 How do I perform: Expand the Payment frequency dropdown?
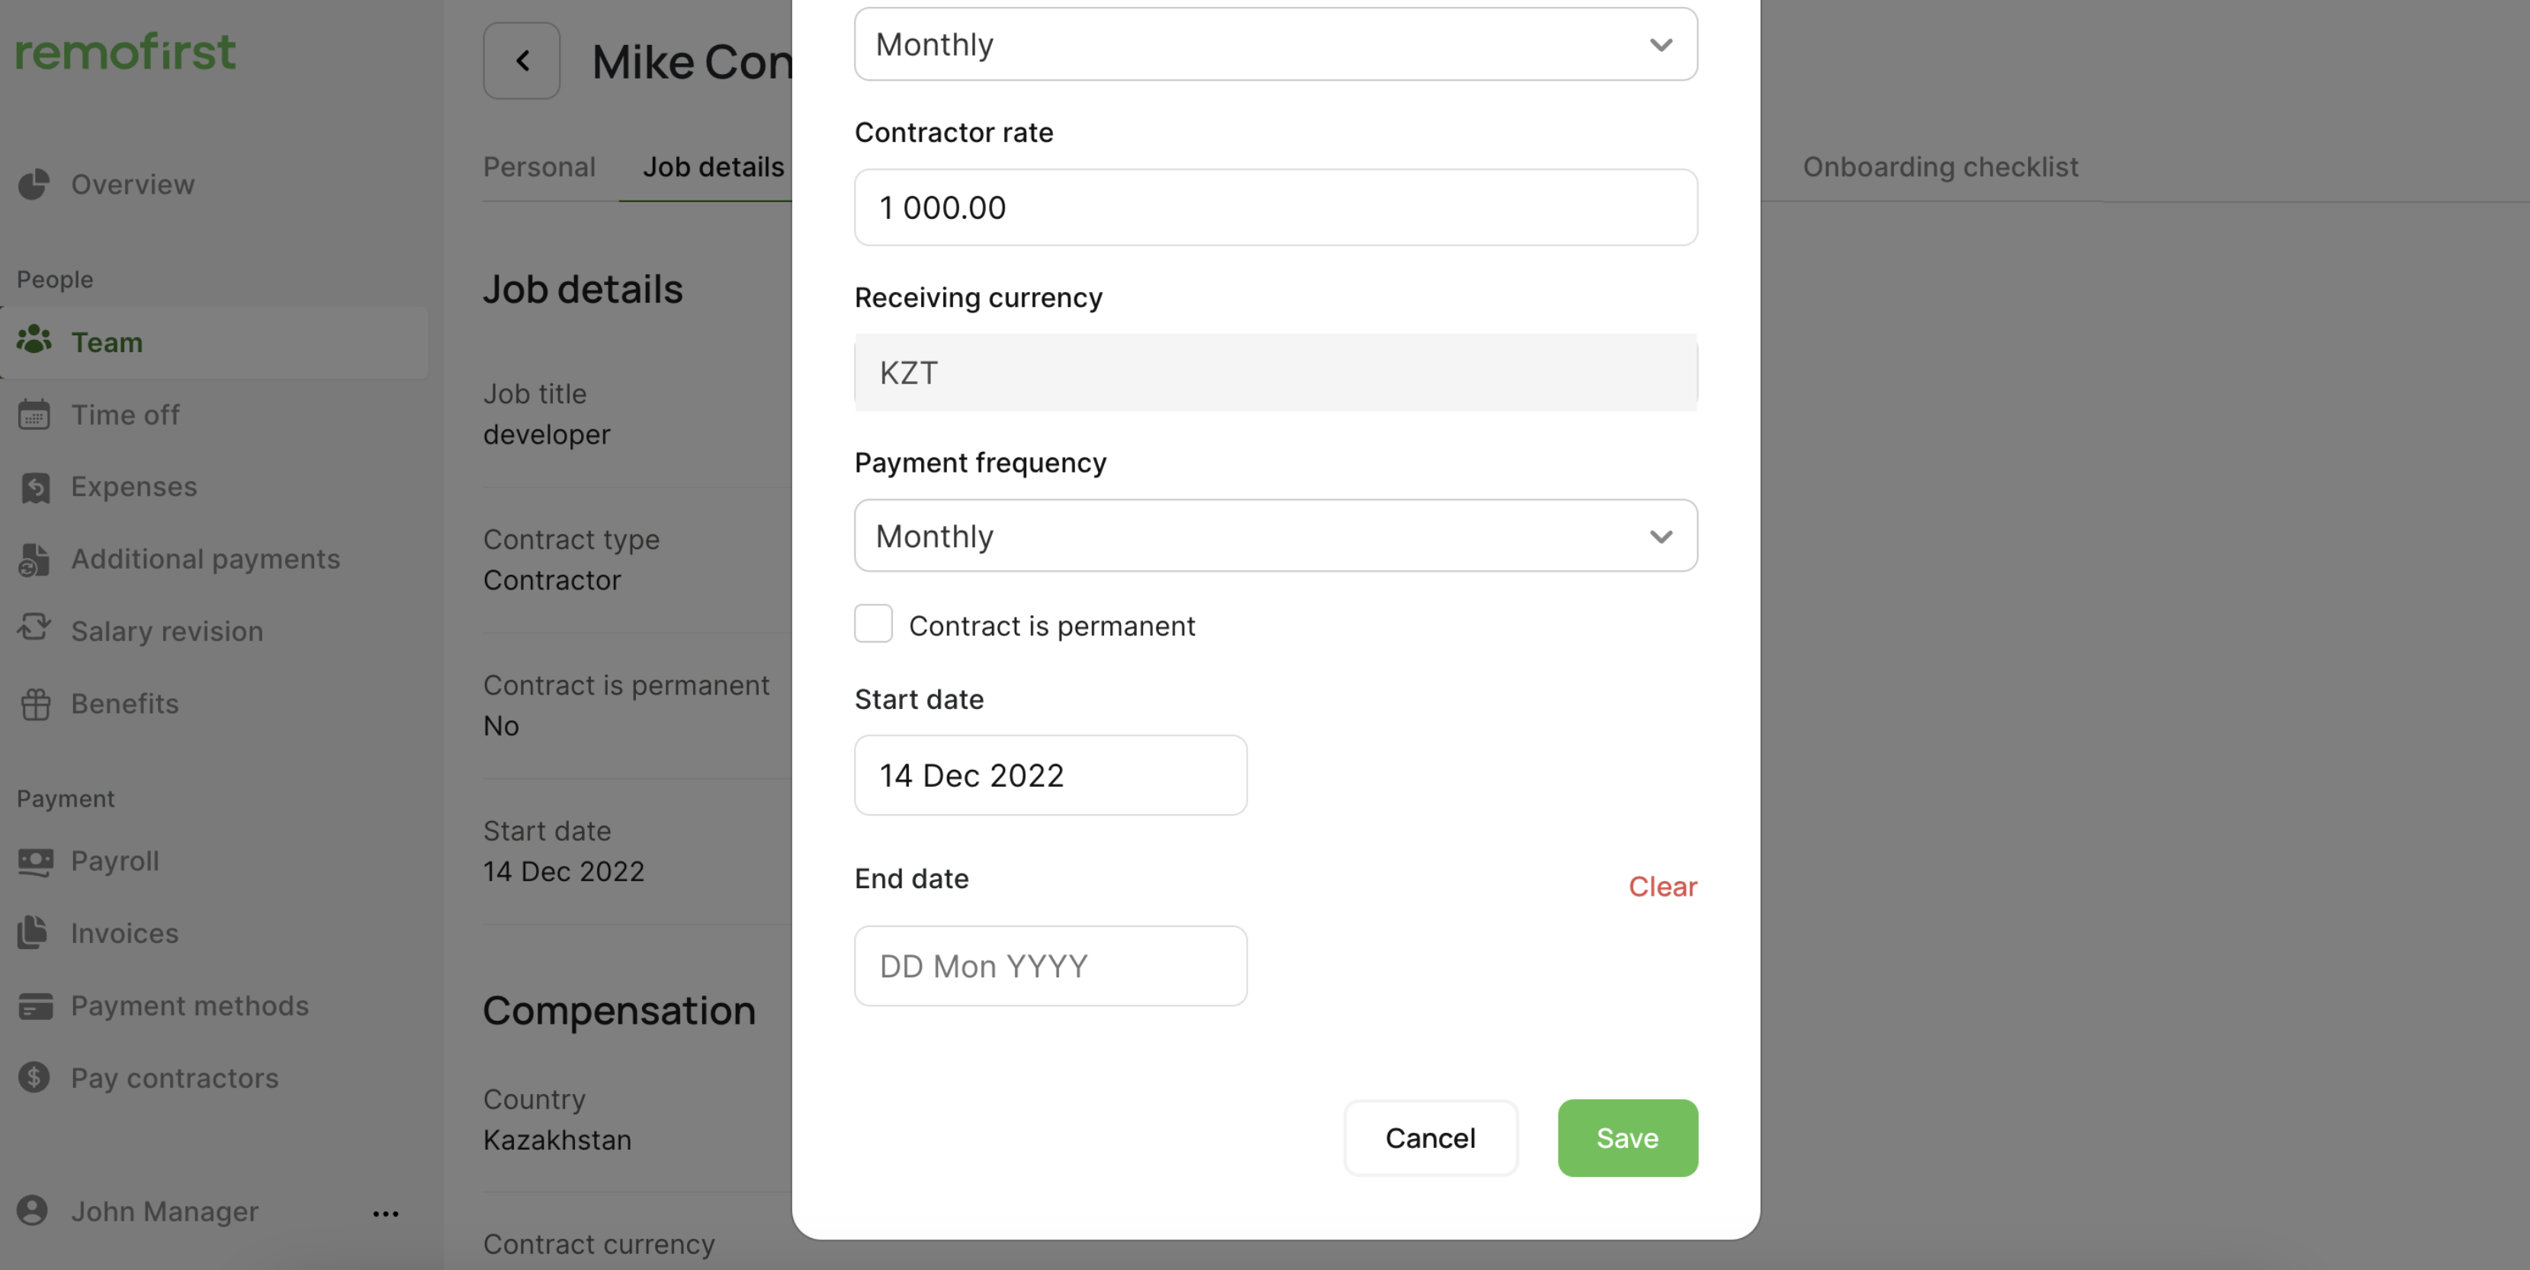1275,537
